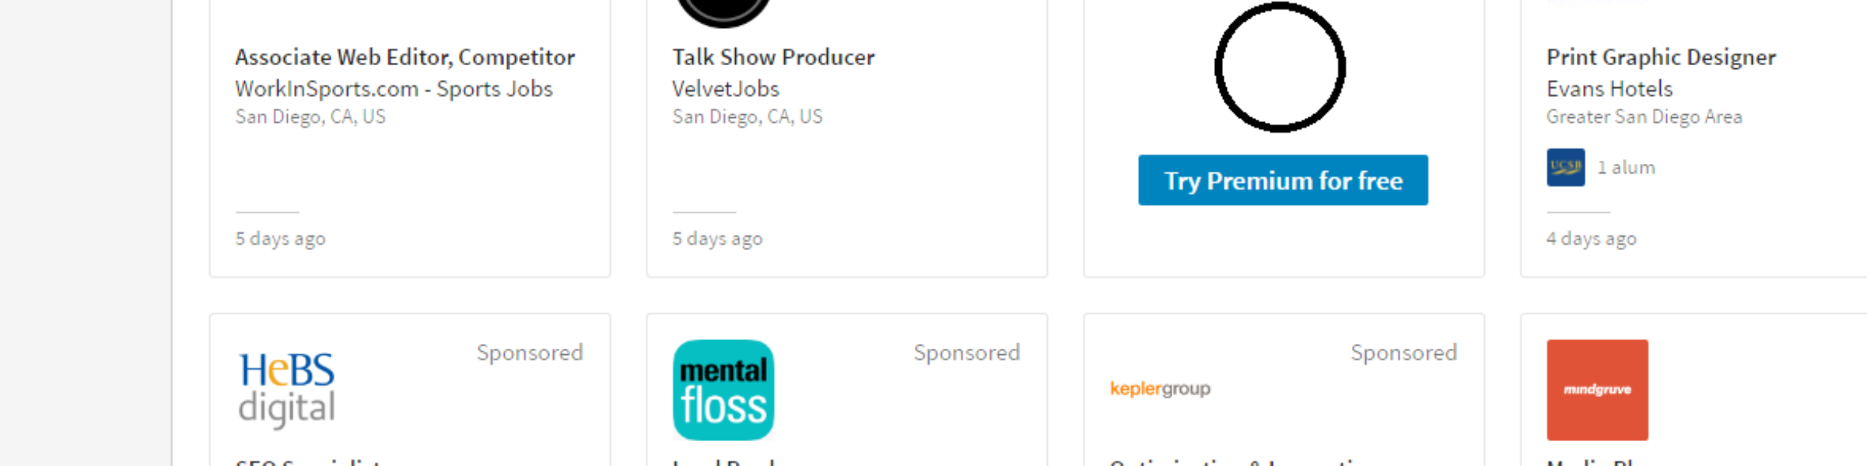This screenshot has width=1867, height=466.
Task: Click the 1 alum connection text
Action: pyautogui.click(x=1626, y=168)
